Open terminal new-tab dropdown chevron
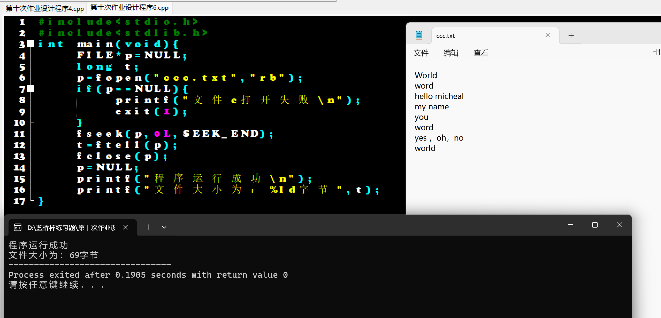The width and height of the screenshot is (661, 318). point(164,227)
